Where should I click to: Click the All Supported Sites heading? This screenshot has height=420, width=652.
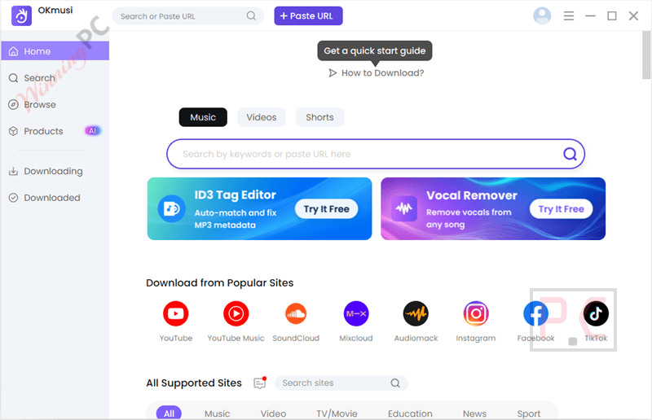[194, 383]
